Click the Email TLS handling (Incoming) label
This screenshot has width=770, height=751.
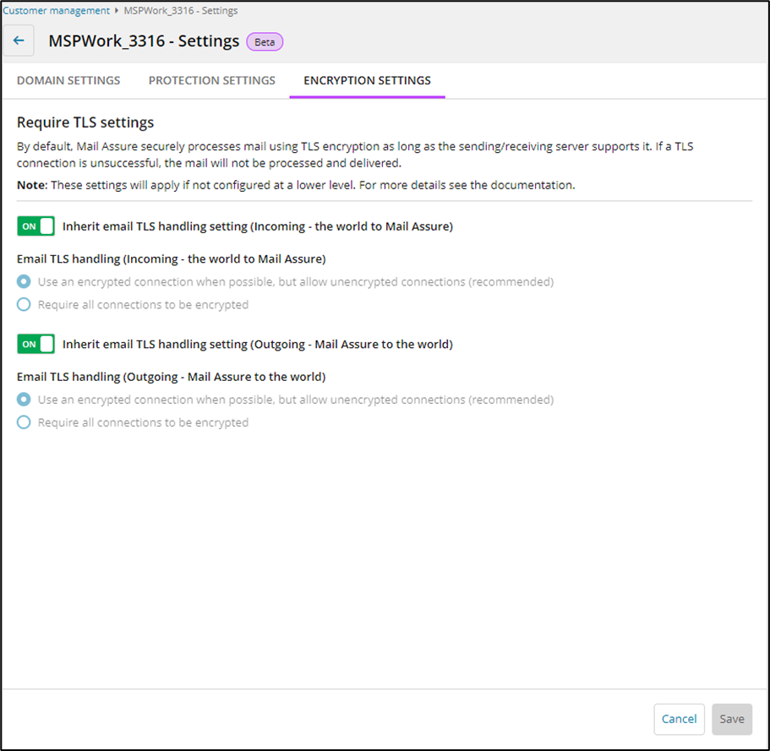(169, 258)
